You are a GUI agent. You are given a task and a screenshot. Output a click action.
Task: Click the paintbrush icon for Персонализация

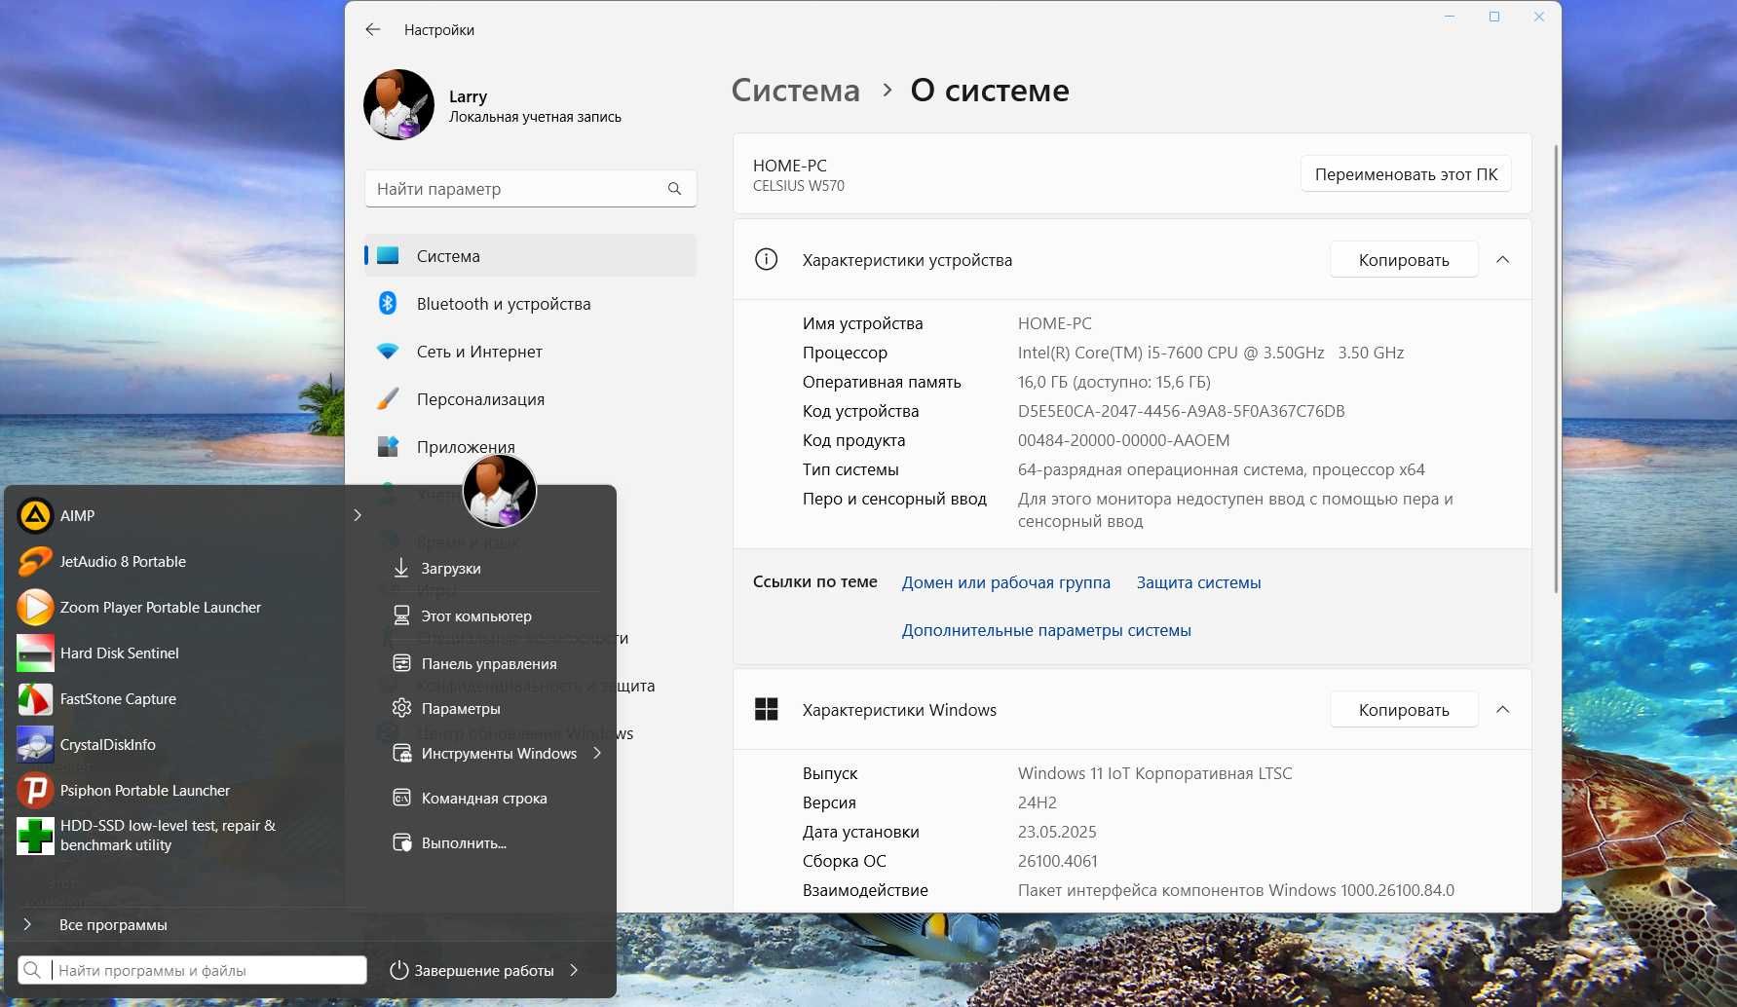click(388, 399)
